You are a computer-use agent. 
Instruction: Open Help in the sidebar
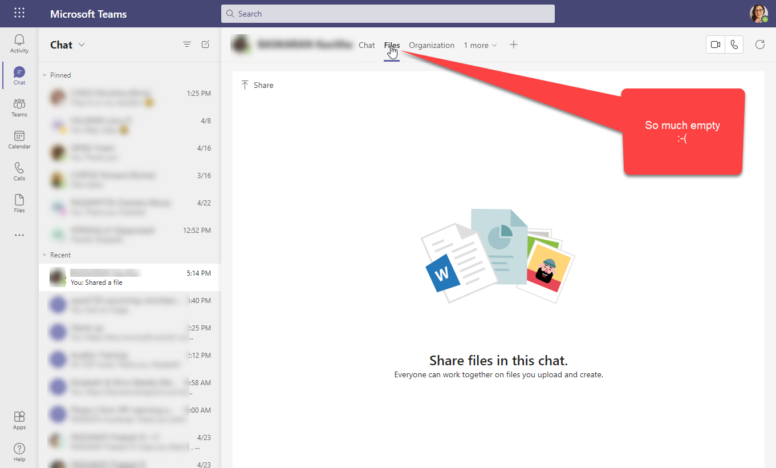point(19,453)
